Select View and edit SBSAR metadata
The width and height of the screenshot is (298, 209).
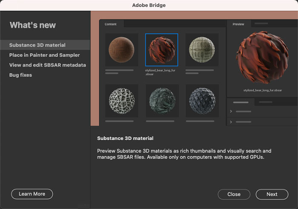point(48,65)
